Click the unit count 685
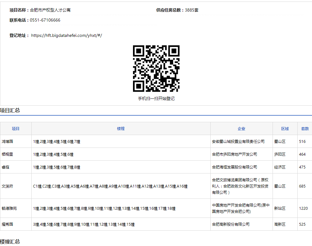This screenshot has height=246, width=312. 302,186
